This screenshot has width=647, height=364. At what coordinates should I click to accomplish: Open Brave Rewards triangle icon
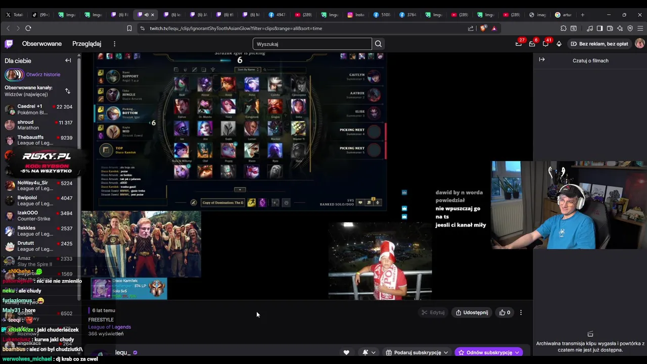pos(494,28)
